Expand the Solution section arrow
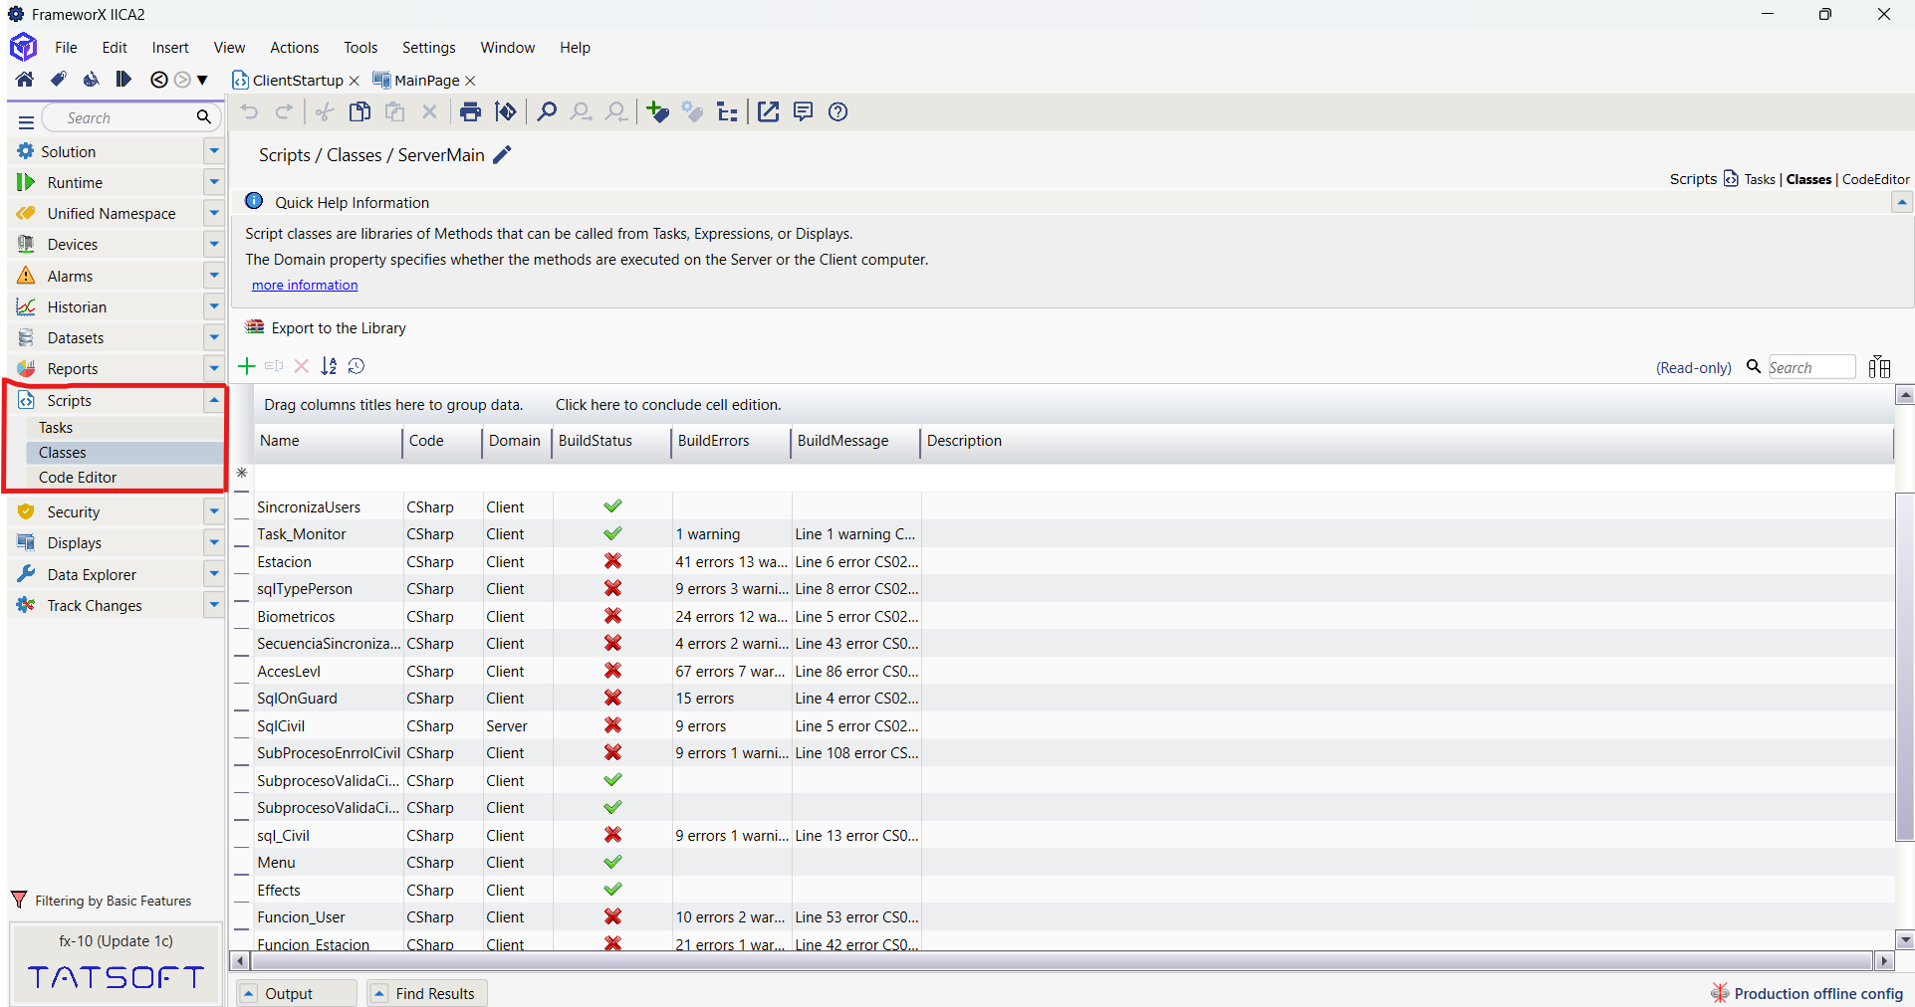The width and height of the screenshot is (1915, 1007). (213, 151)
